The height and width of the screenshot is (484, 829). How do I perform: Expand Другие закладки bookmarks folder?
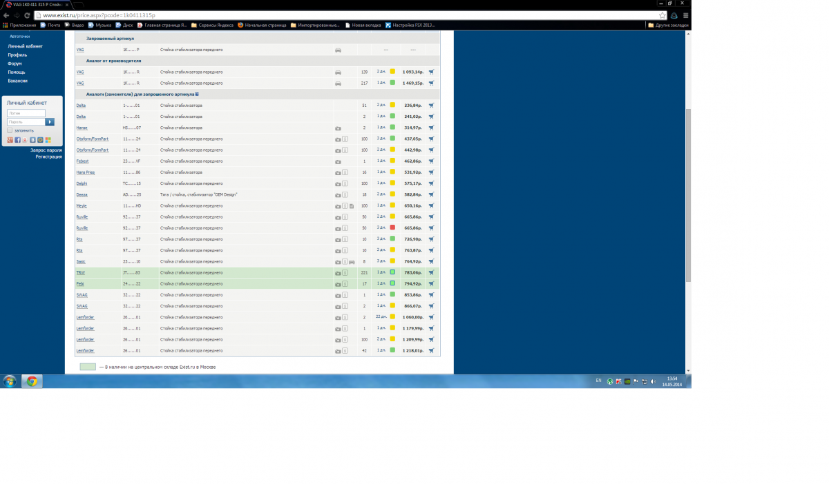[668, 25]
